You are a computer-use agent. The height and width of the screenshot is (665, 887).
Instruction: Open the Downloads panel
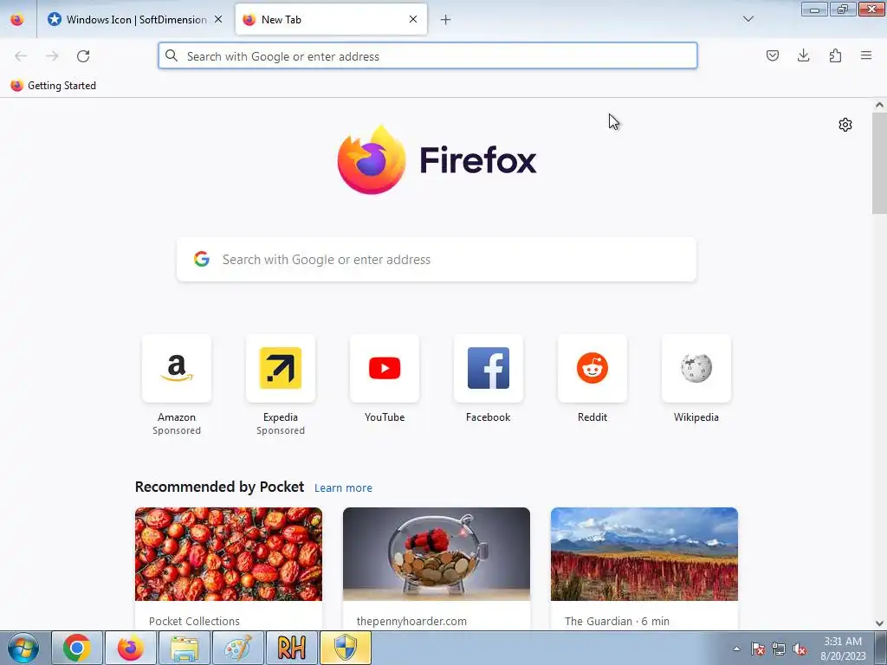tap(803, 55)
